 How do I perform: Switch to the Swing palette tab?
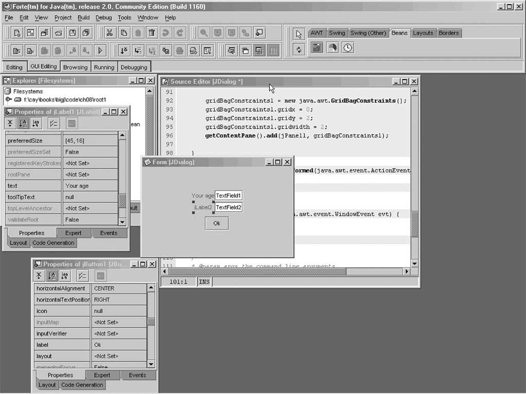[336, 33]
